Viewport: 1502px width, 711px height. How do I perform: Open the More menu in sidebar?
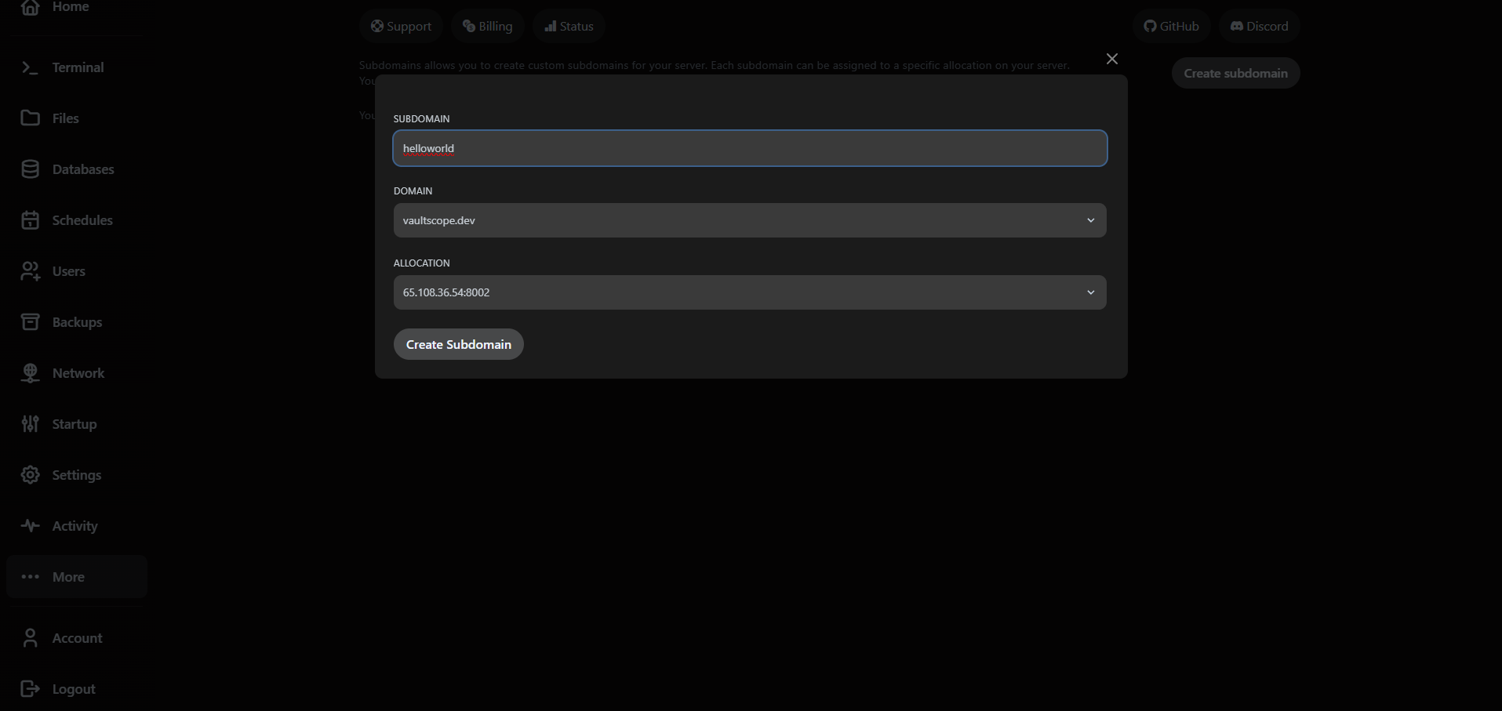tap(68, 577)
